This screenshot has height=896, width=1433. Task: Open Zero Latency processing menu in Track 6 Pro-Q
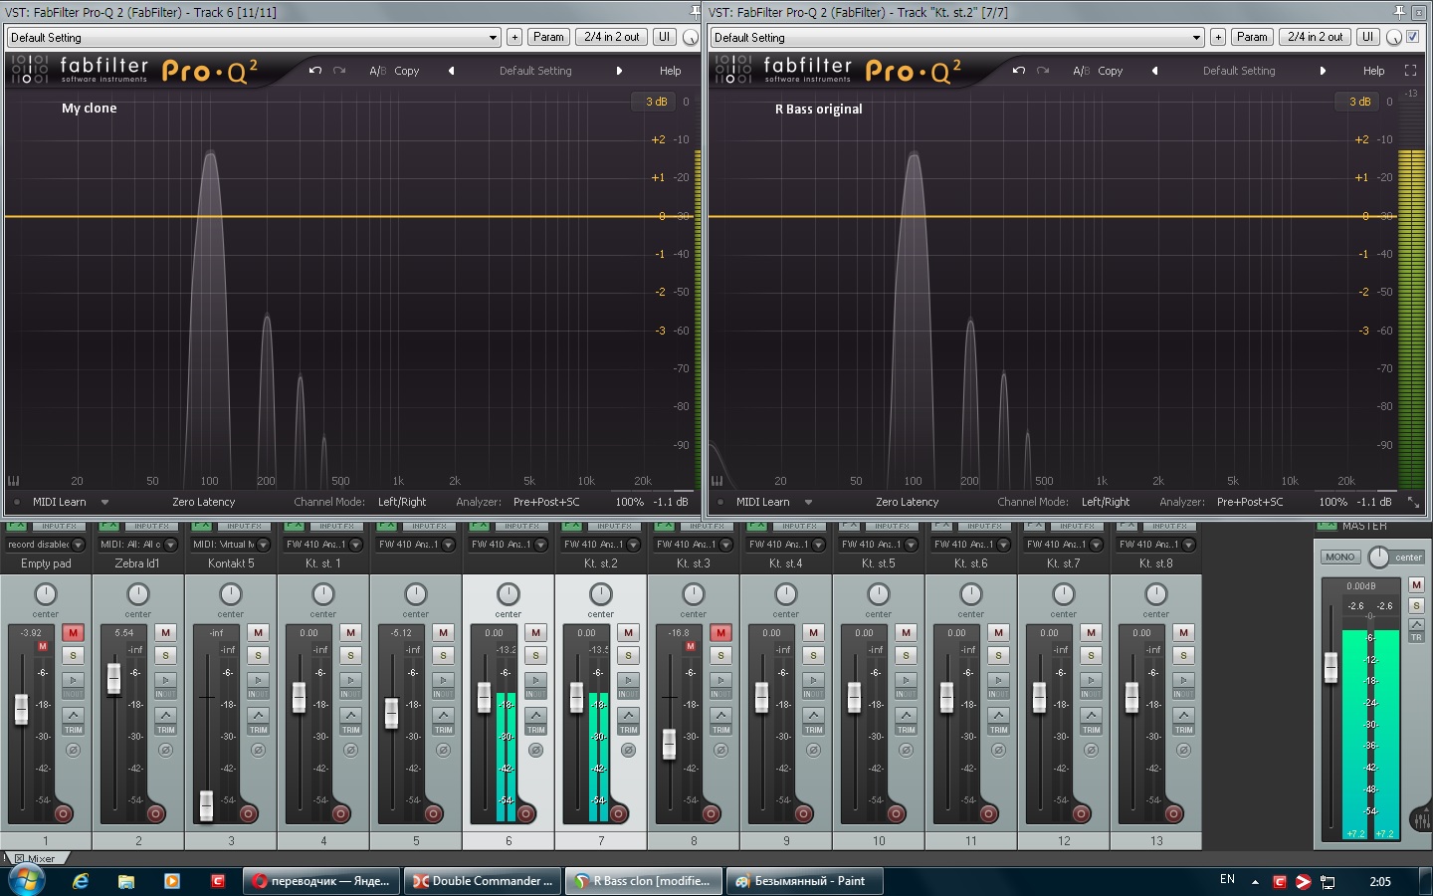tap(204, 502)
